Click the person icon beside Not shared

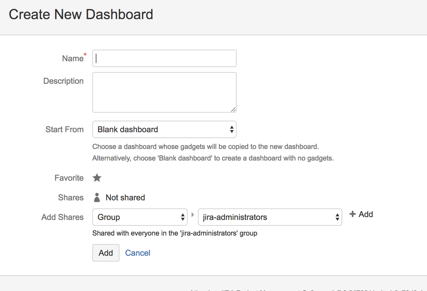click(x=97, y=197)
